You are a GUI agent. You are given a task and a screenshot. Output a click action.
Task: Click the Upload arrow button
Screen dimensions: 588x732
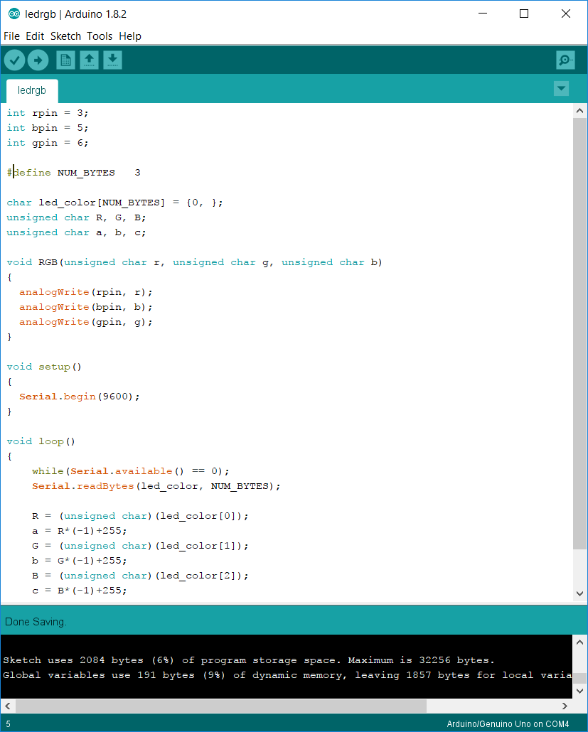[x=38, y=60]
